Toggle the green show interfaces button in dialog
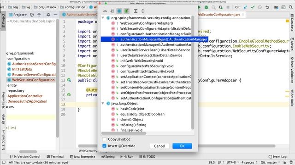Screen dimensions: 295x165 (x=126, y=11)
